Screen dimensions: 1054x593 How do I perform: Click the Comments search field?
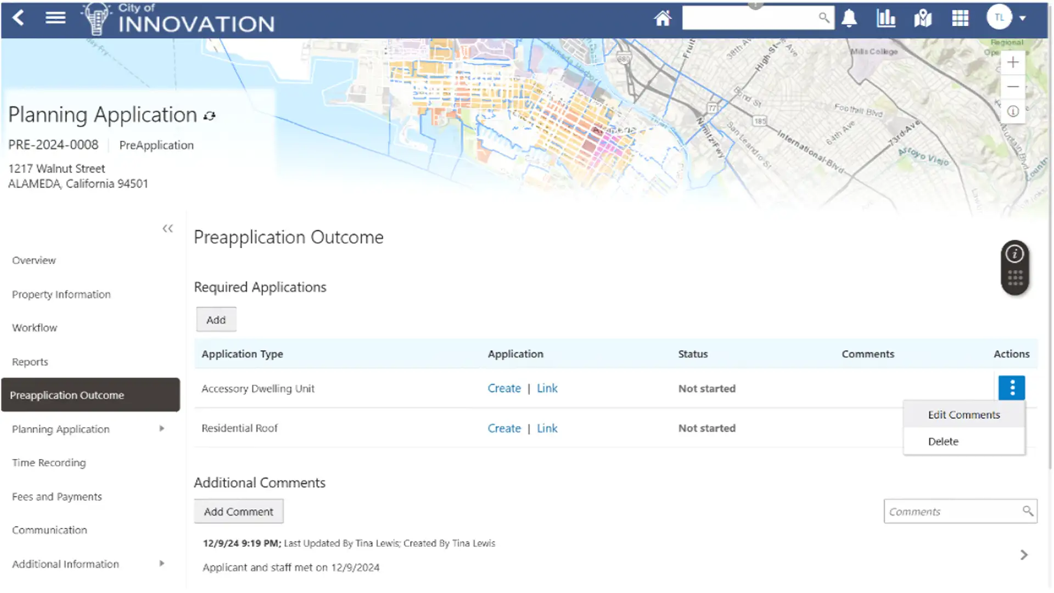click(x=953, y=512)
